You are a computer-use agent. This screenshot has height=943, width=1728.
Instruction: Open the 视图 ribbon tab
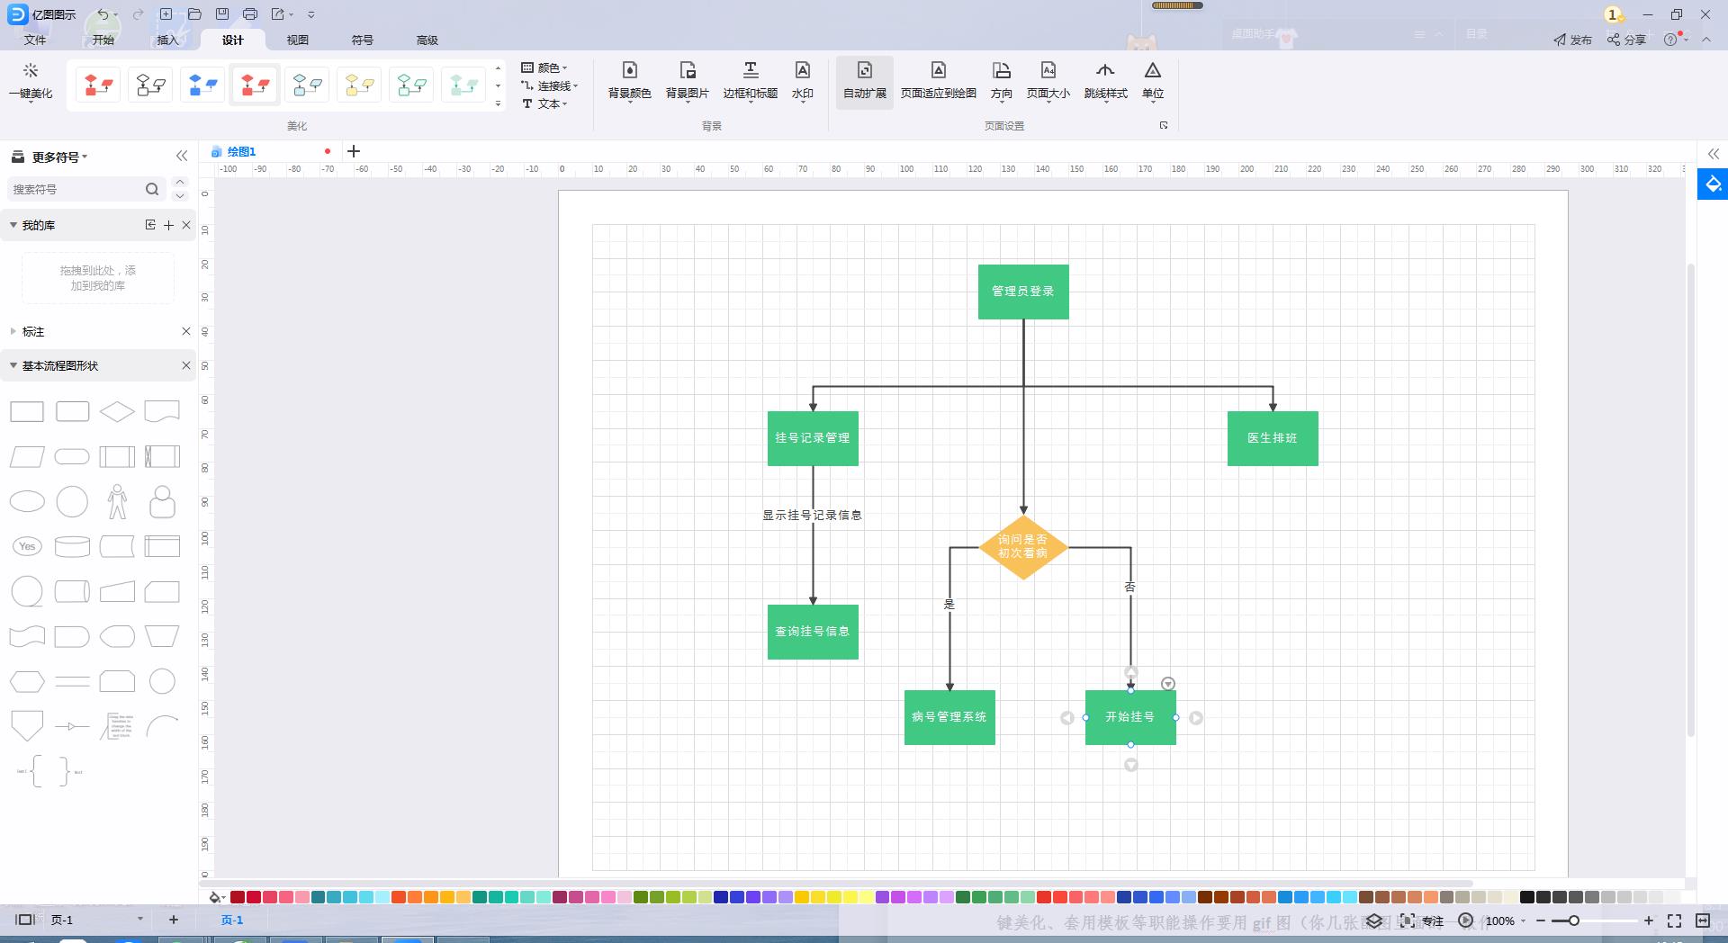(x=297, y=40)
